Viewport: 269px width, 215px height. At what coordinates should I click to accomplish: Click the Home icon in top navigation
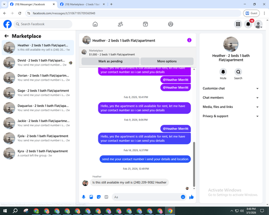pos(95,24)
